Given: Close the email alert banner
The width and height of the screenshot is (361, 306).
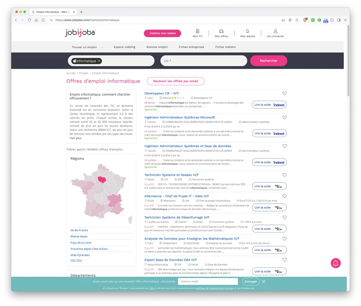Looking at the screenshot, I should coord(264,282).
